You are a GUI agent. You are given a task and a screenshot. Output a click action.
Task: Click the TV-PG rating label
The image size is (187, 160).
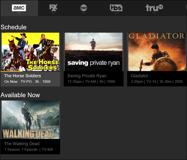26,82
